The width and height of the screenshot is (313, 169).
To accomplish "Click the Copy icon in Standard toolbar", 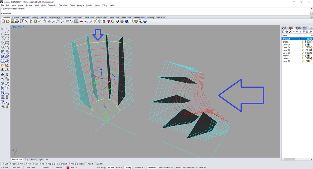I will [31, 21].
